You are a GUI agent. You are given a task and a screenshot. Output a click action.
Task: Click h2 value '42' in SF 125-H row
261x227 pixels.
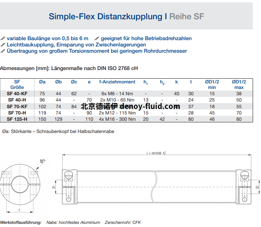click(x=162, y=119)
